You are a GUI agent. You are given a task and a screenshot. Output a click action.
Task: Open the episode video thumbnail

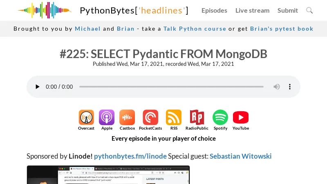tap(108, 175)
